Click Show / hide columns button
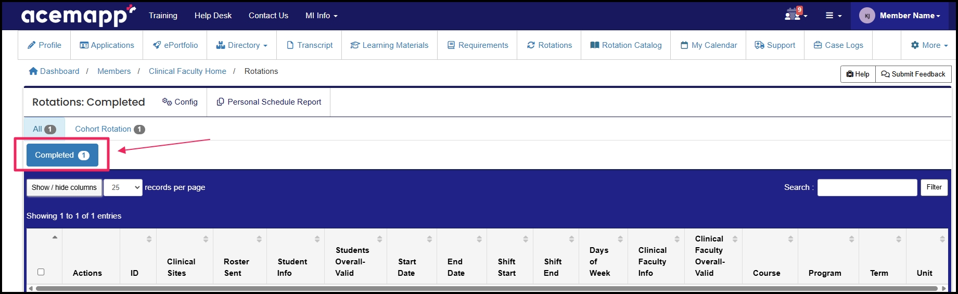The width and height of the screenshot is (958, 294). [x=64, y=187]
